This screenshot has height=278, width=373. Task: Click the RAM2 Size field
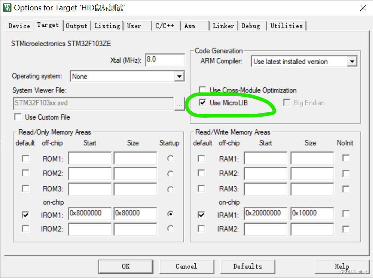[x=312, y=174]
